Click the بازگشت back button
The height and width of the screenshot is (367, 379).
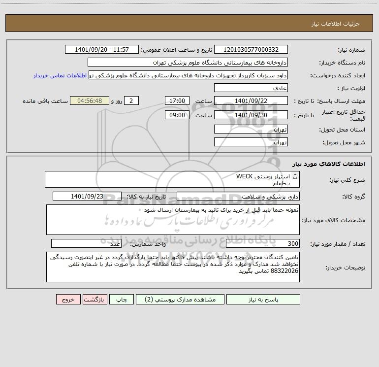[95, 300]
